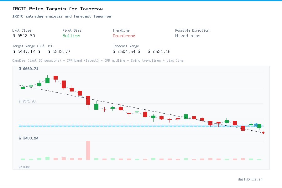282x188 pixels.
Task: Click the Last Close ₹512.90 value
Action: [x=24, y=36]
